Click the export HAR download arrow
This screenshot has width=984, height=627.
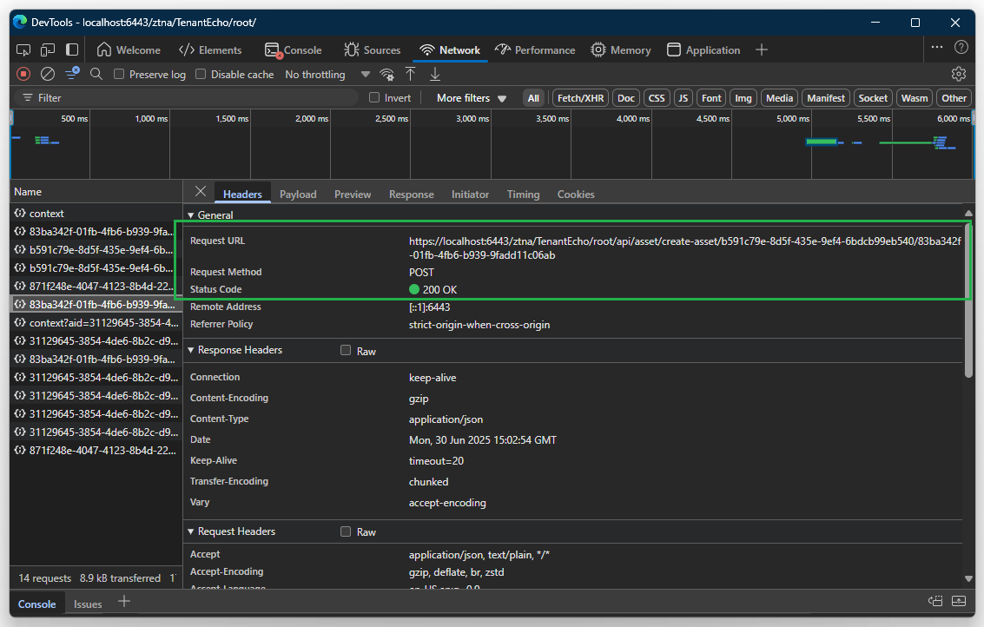pyautogui.click(x=435, y=75)
